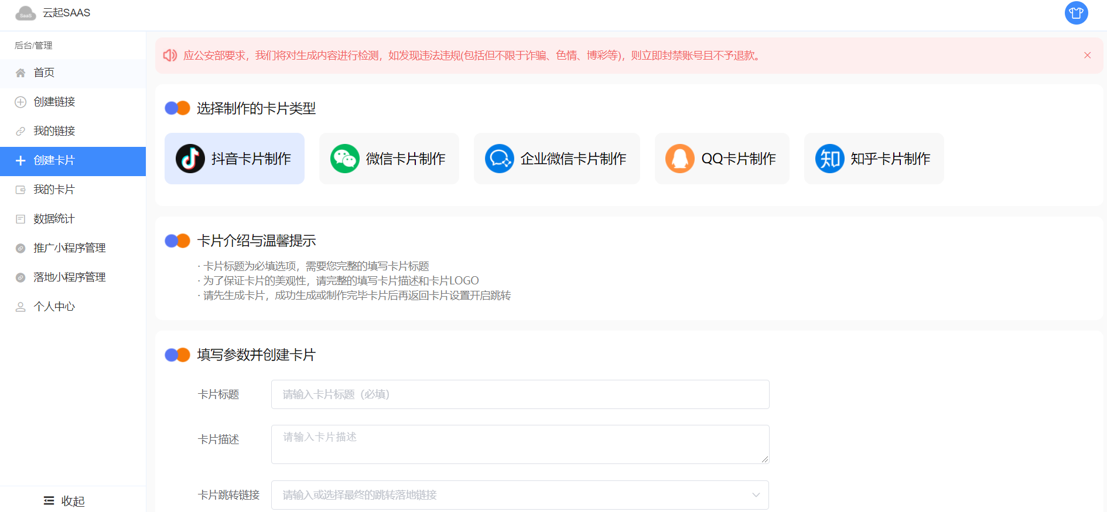Select 创建卡片 menu item
1107x512 pixels.
[73, 161]
